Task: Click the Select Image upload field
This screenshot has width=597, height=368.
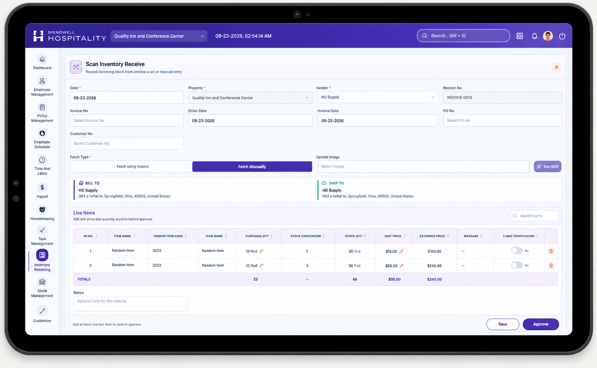Action: (x=423, y=167)
